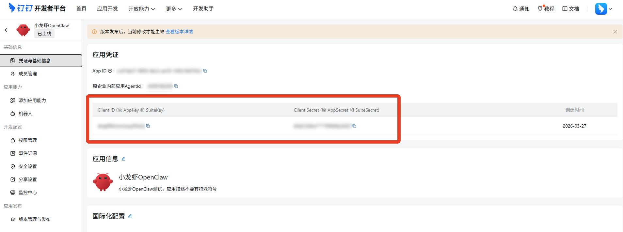Expand the 开放能力 dropdown menu
623x232 pixels.
point(141,9)
